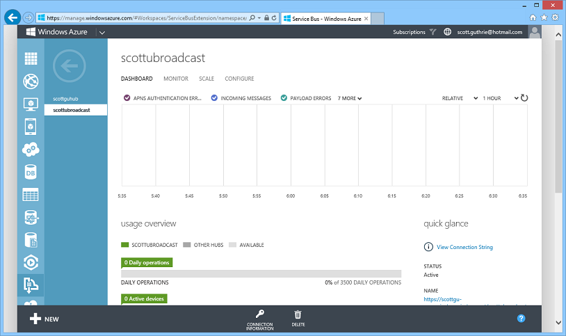Click the large back arrow circle in navigation pane
Image resolution: width=566 pixels, height=336 pixels.
pyautogui.click(x=70, y=66)
